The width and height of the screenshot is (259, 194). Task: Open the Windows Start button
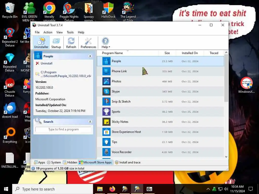click(x=6, y=189)
